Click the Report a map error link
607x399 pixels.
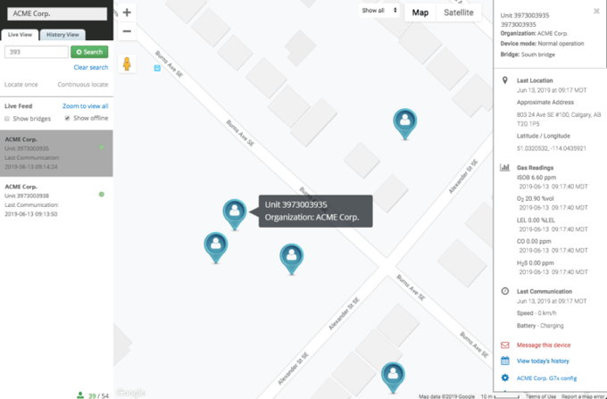pyautogui.click(x=584, y=396)
